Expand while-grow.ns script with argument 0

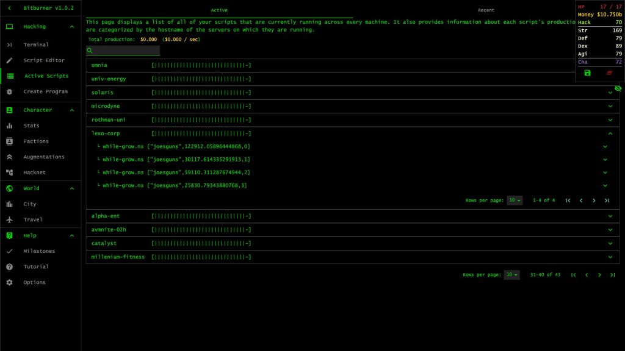tap(605, 146)
